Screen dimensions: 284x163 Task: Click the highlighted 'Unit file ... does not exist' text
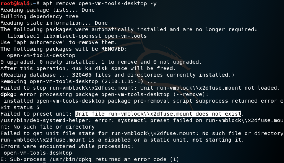click(x=158, y=114)
